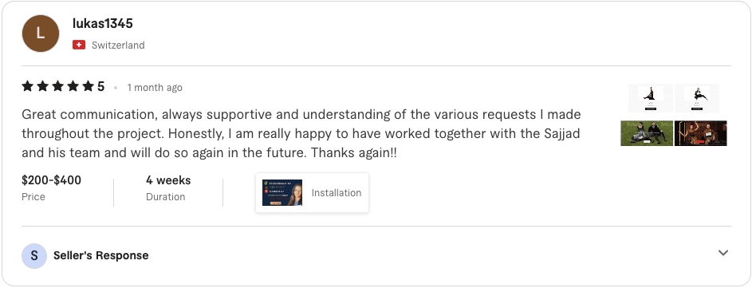Click the Switzerland flag icon
752x288 pixels.
79,45
